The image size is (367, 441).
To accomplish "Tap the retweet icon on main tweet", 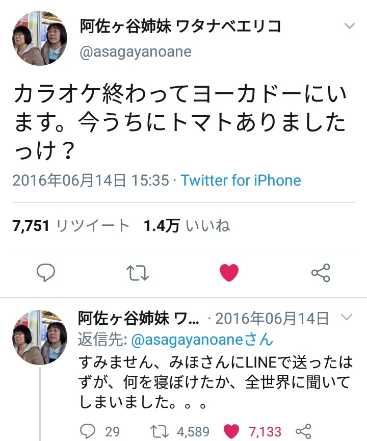I will pos(137,273).
